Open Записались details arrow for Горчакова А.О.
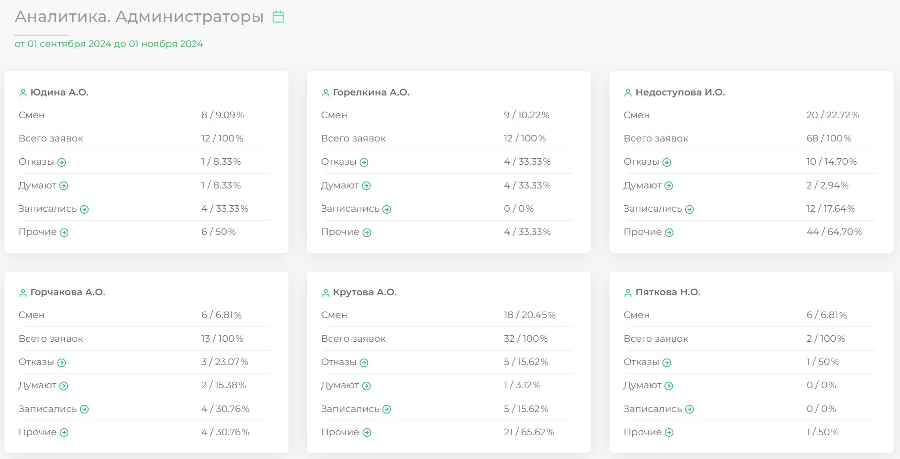The image size is (900, 459). [x=85, y=409]
